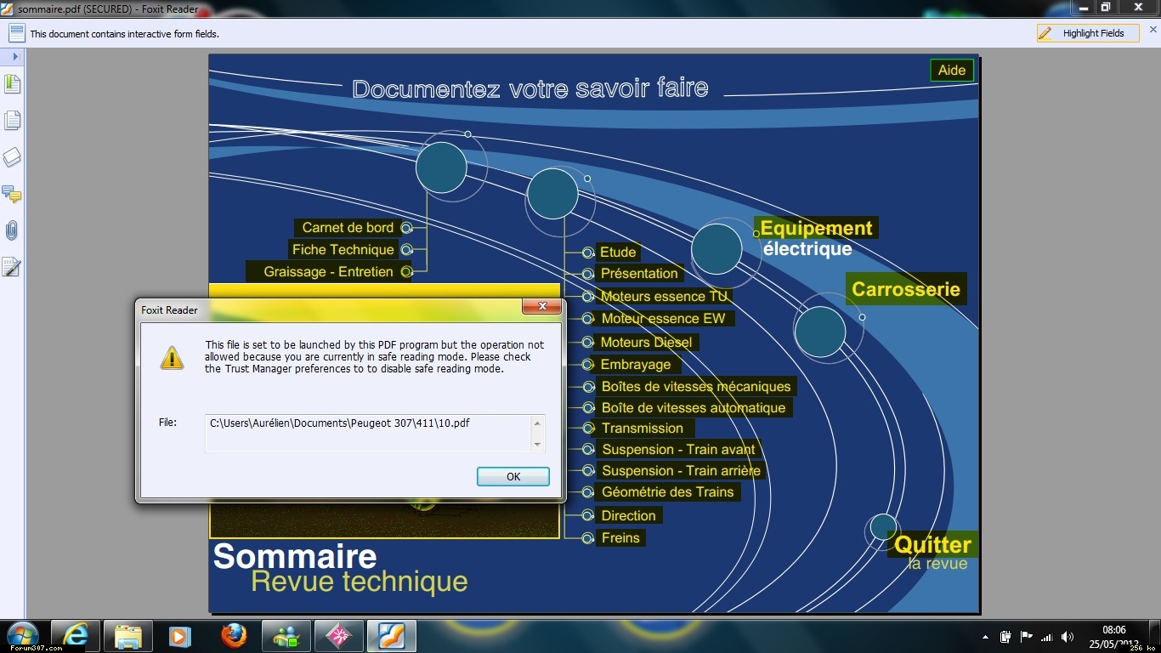Screen dimensions: 1161x653
Task: Click the File path text field
Action: click(375, 433)
